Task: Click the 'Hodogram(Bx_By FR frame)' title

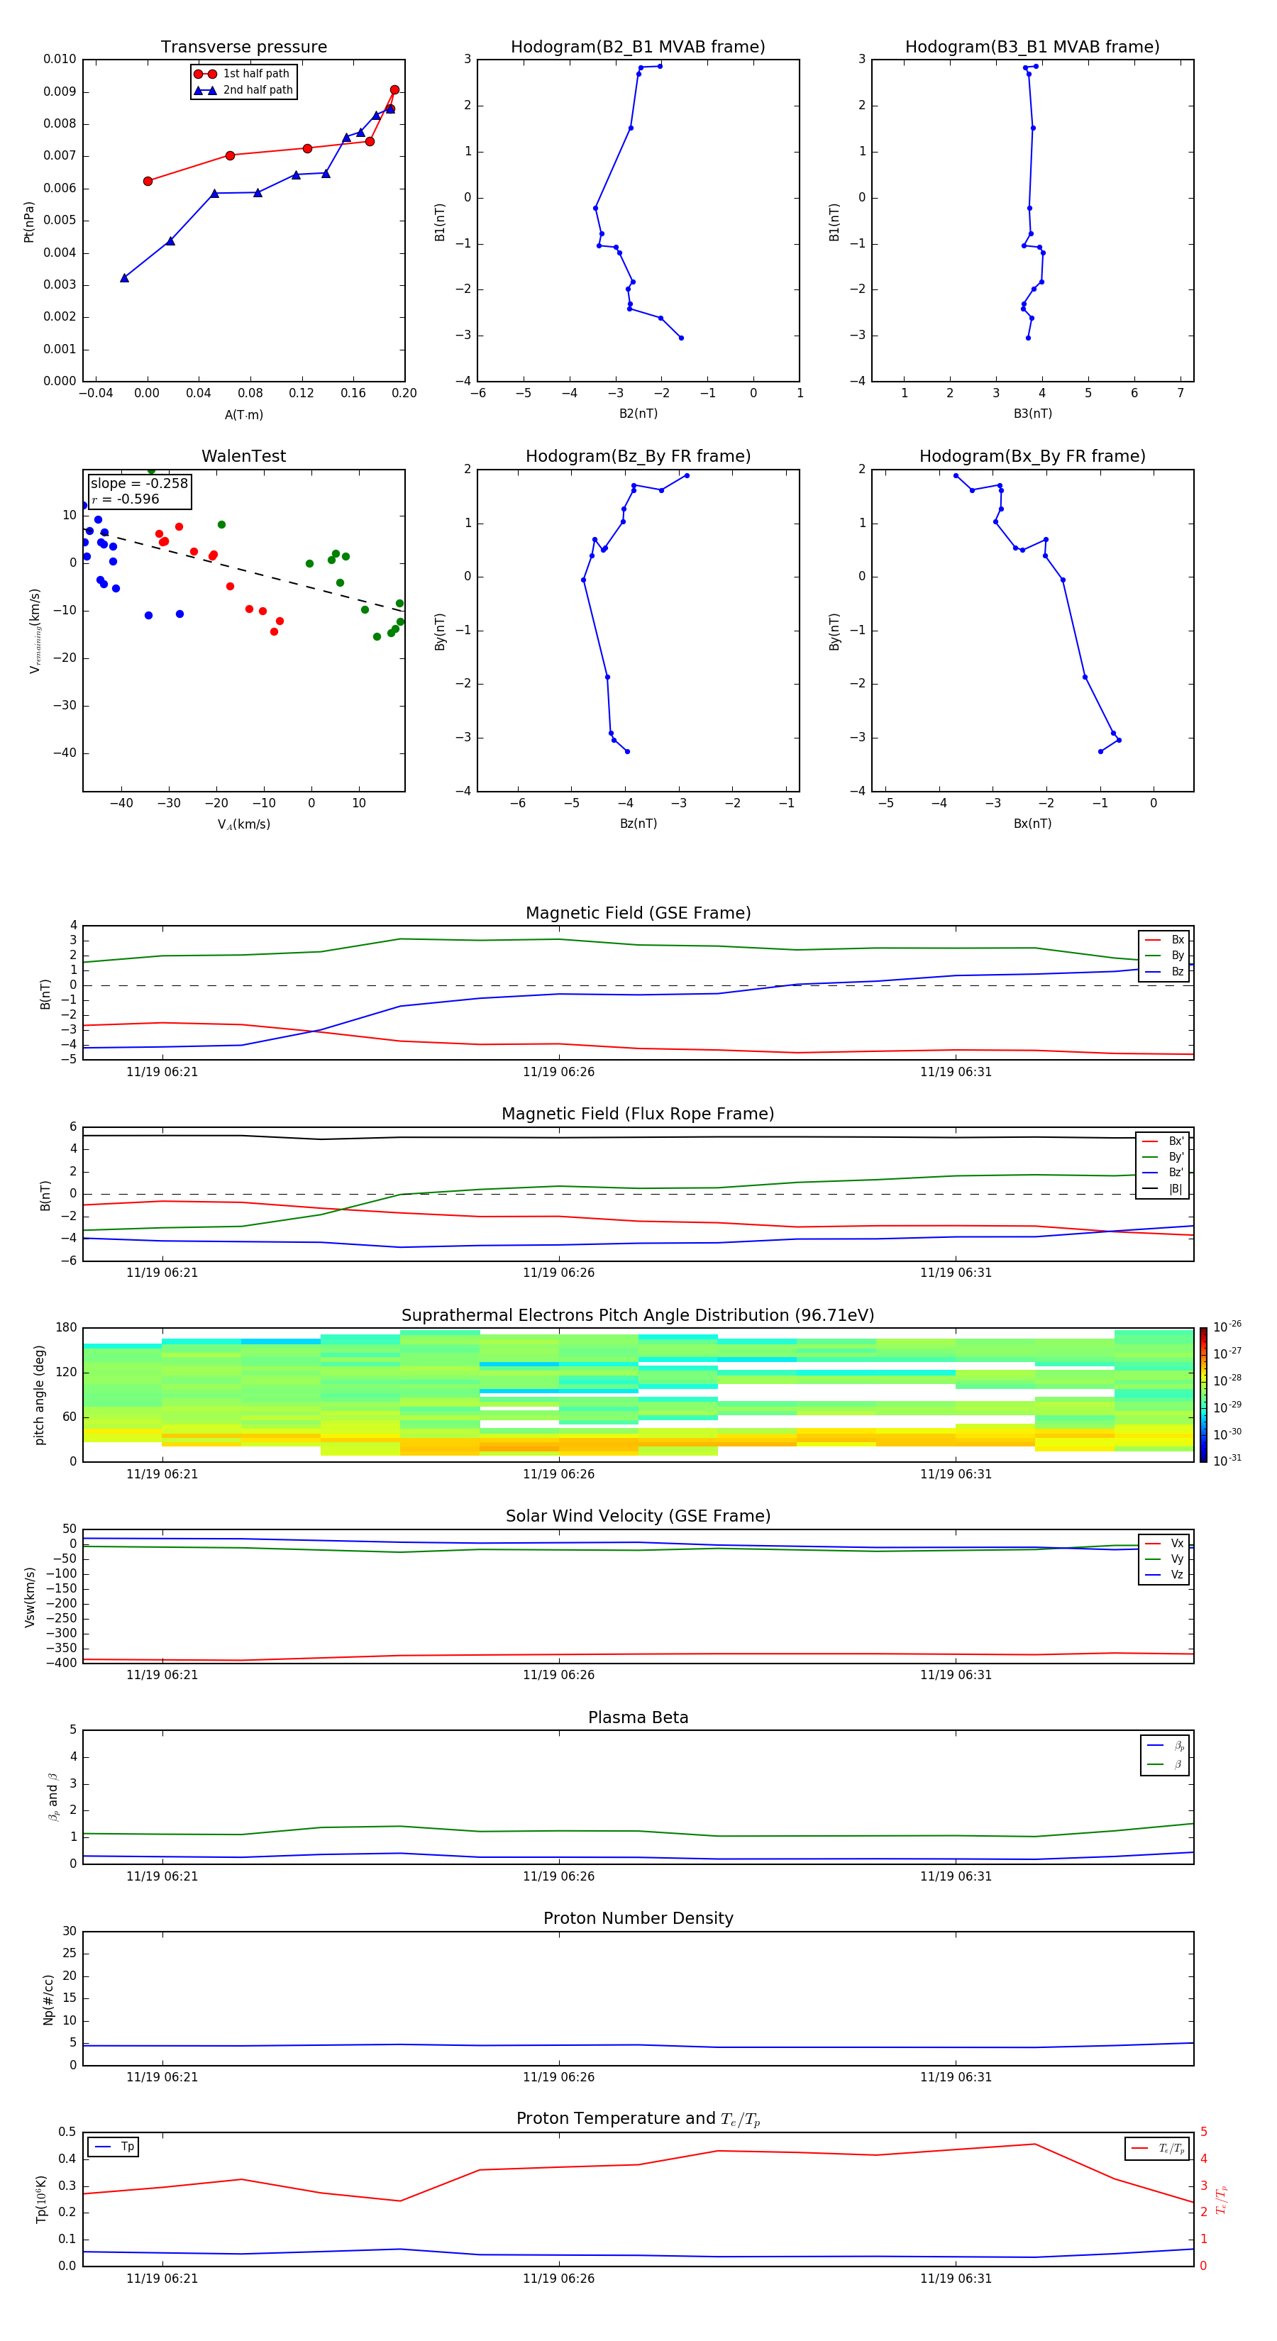Action: [x=1032, y=456]
